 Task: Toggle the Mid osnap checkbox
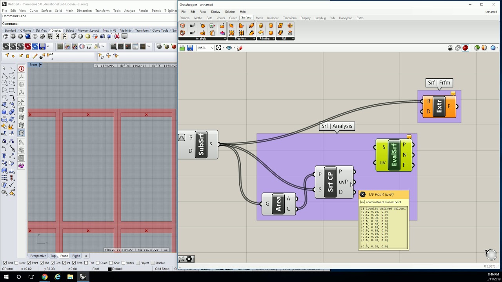point(42,263)
